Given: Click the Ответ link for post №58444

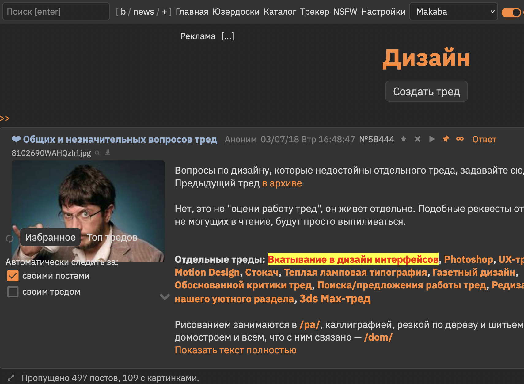Looking at the screenshot, I should [x=484, y=139].
